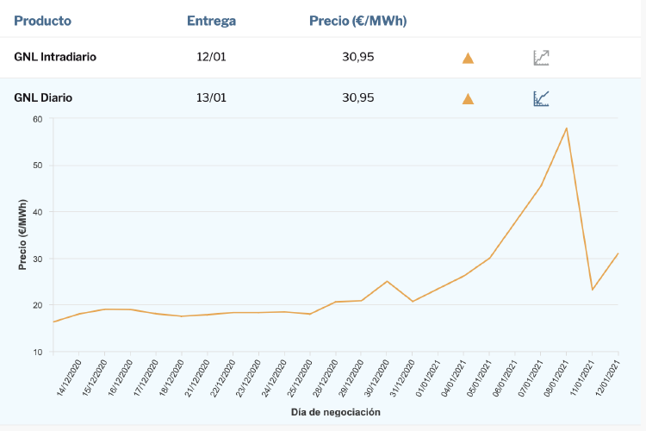Screen dimensions: 646x431
Task: Click the chart line's highest peak near 08/01/2021
Action: click(566, 128)
